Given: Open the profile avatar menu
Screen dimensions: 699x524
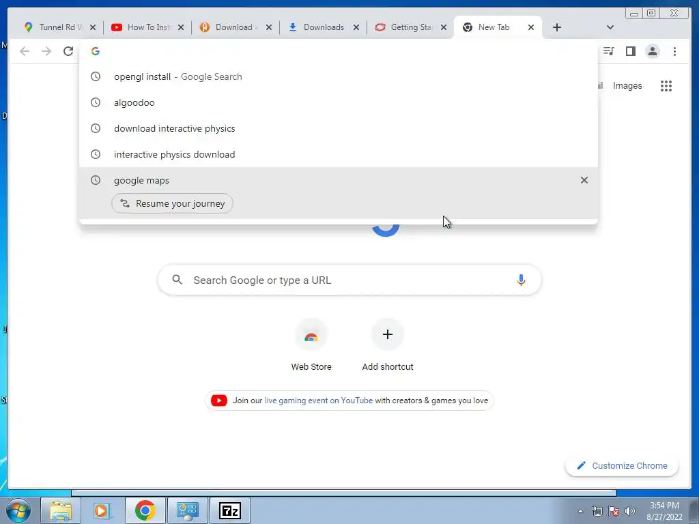Looking at the screenshot, I should point(652,51).
